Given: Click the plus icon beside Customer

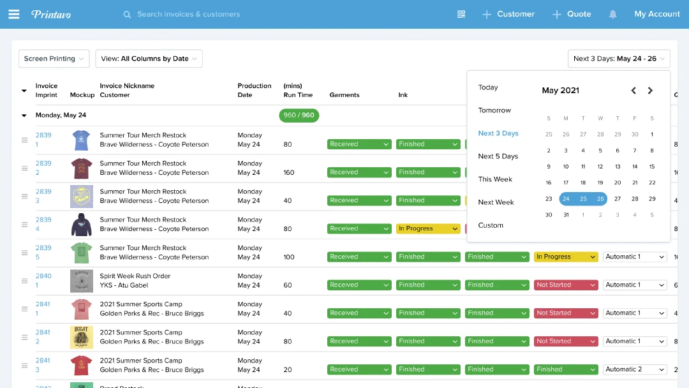Looking at the screenshot, I should [486, 15].
